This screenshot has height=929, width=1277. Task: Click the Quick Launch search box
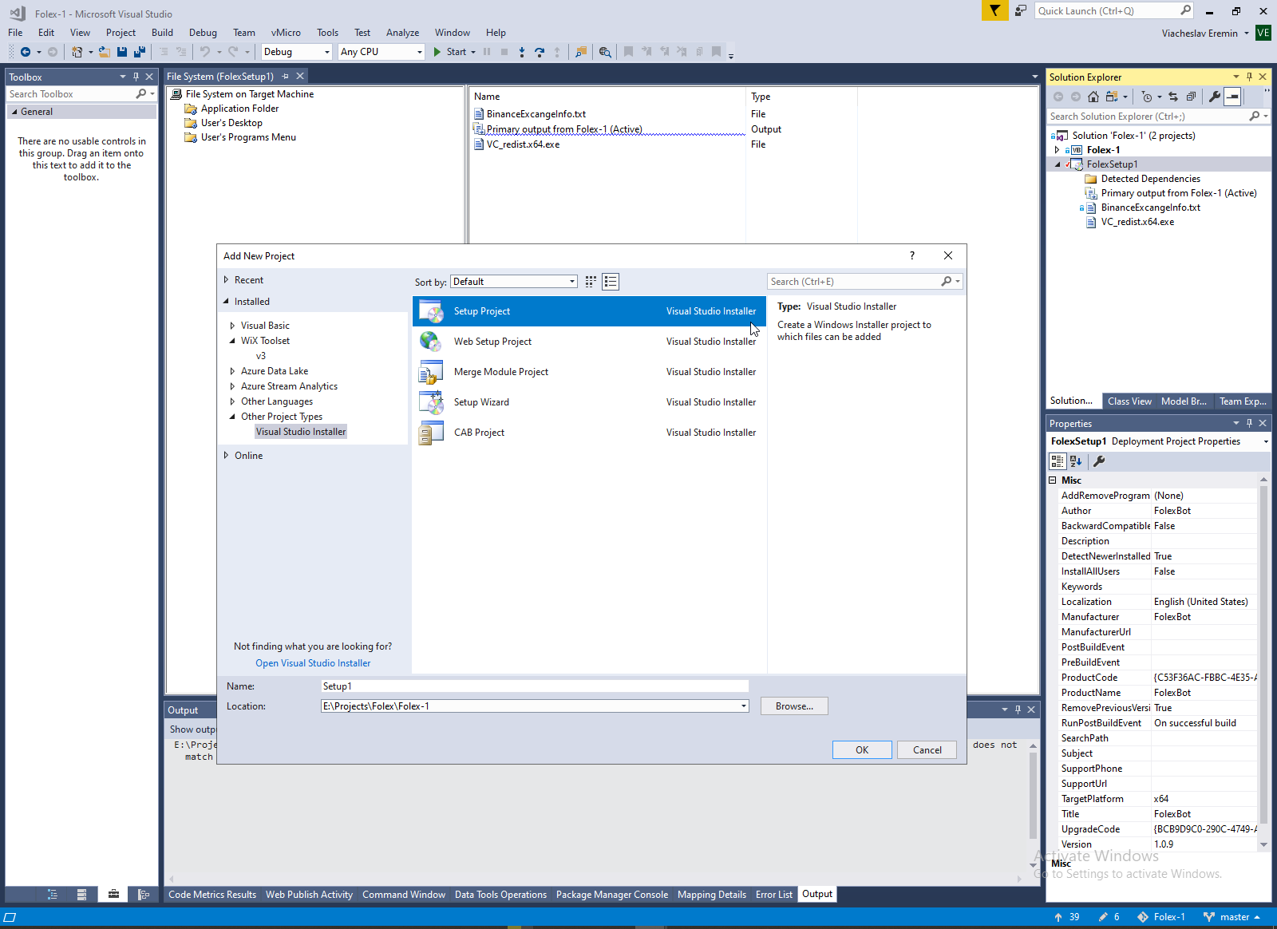pyautogui.click(x=1113, y=10)
